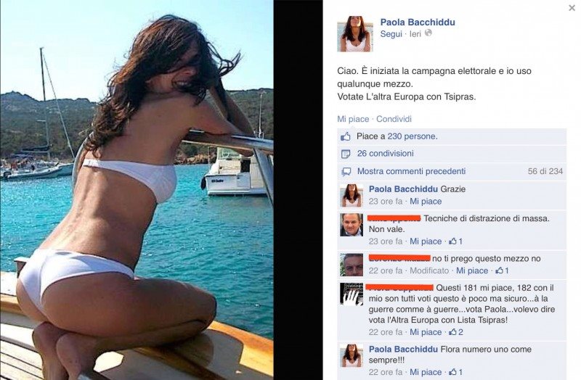Close the photo viewer with the X icon
Image resolution: width=581 pixels, height=380 pixels.
[x=572, y=8]
